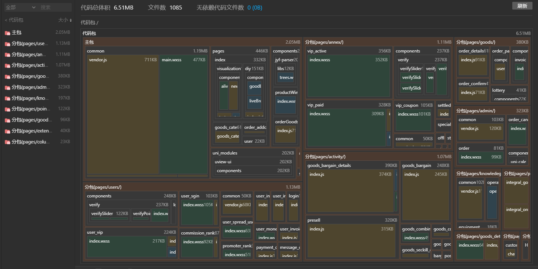Click pages 446KB folder header
538x269 pixels.
pos(240,51)
